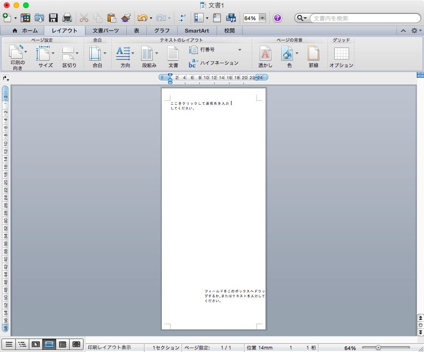Screen dimensions: 424x352
Task: Click the フィールド drag placeholder text
Action: point(235,296)
